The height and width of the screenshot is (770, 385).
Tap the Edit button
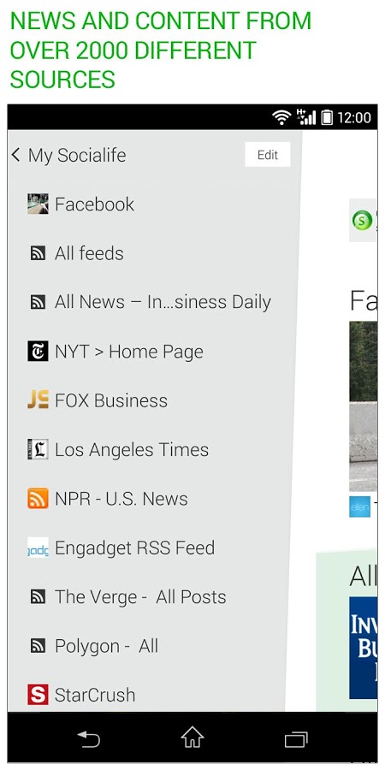[x=268, y=155]
